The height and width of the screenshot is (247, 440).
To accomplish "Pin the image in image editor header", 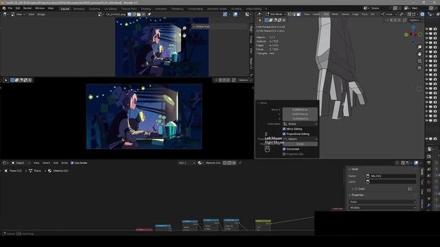I will (149, 14).
